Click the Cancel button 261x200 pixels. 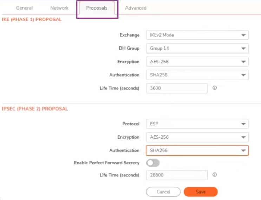pyautogui.click(x=163, y=192)
